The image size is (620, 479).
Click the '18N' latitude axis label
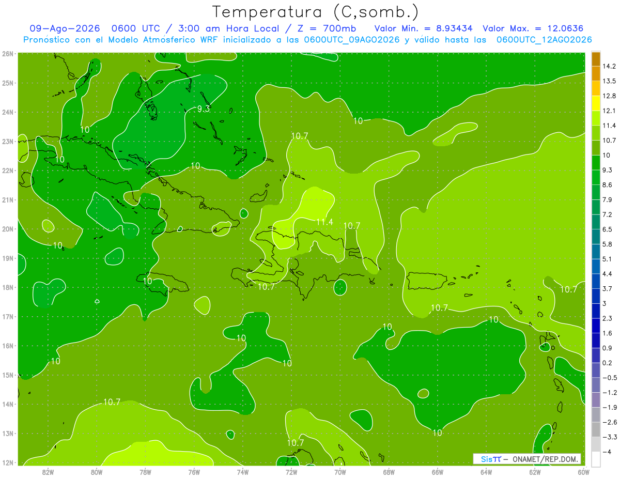click(x=8, y=287)
